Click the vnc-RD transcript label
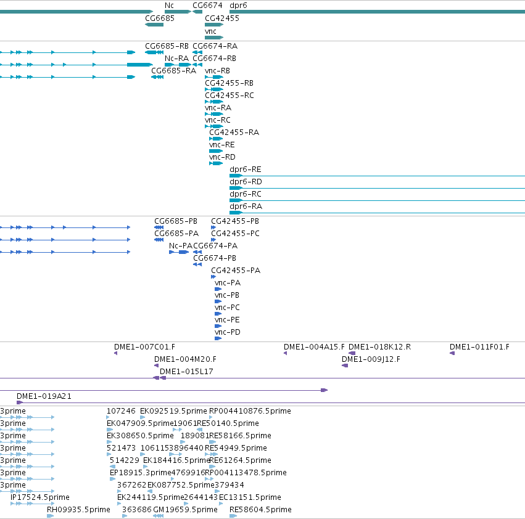This screenshot has width=525, height=519. coord(222,157)
